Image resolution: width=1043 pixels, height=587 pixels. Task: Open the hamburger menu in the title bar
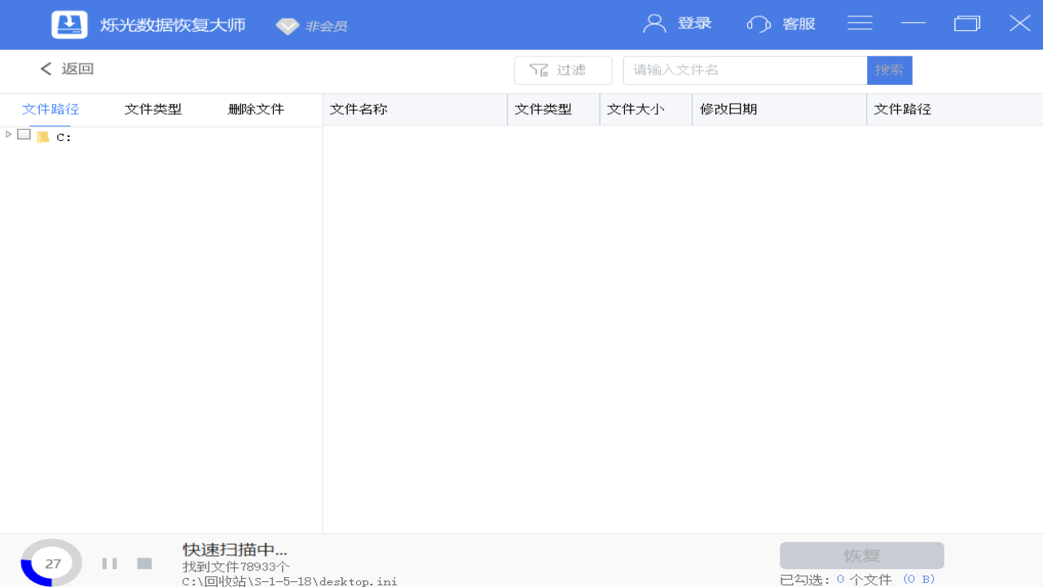(860, 23)
